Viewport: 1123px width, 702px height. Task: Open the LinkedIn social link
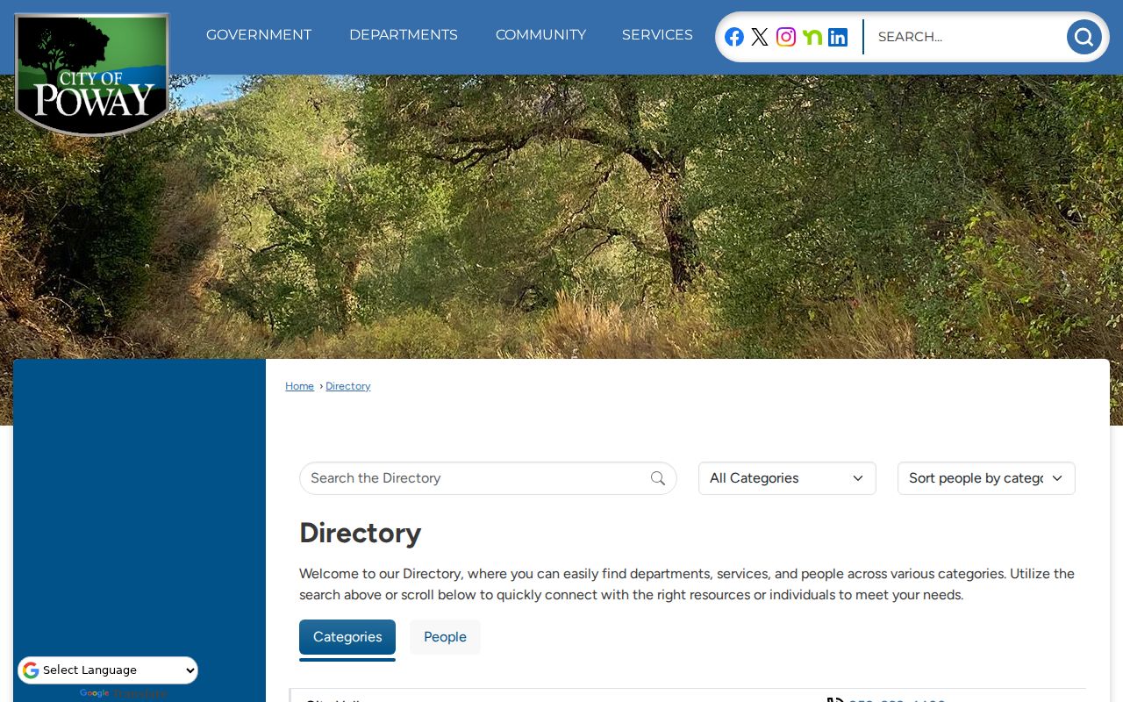click(838, 37)
